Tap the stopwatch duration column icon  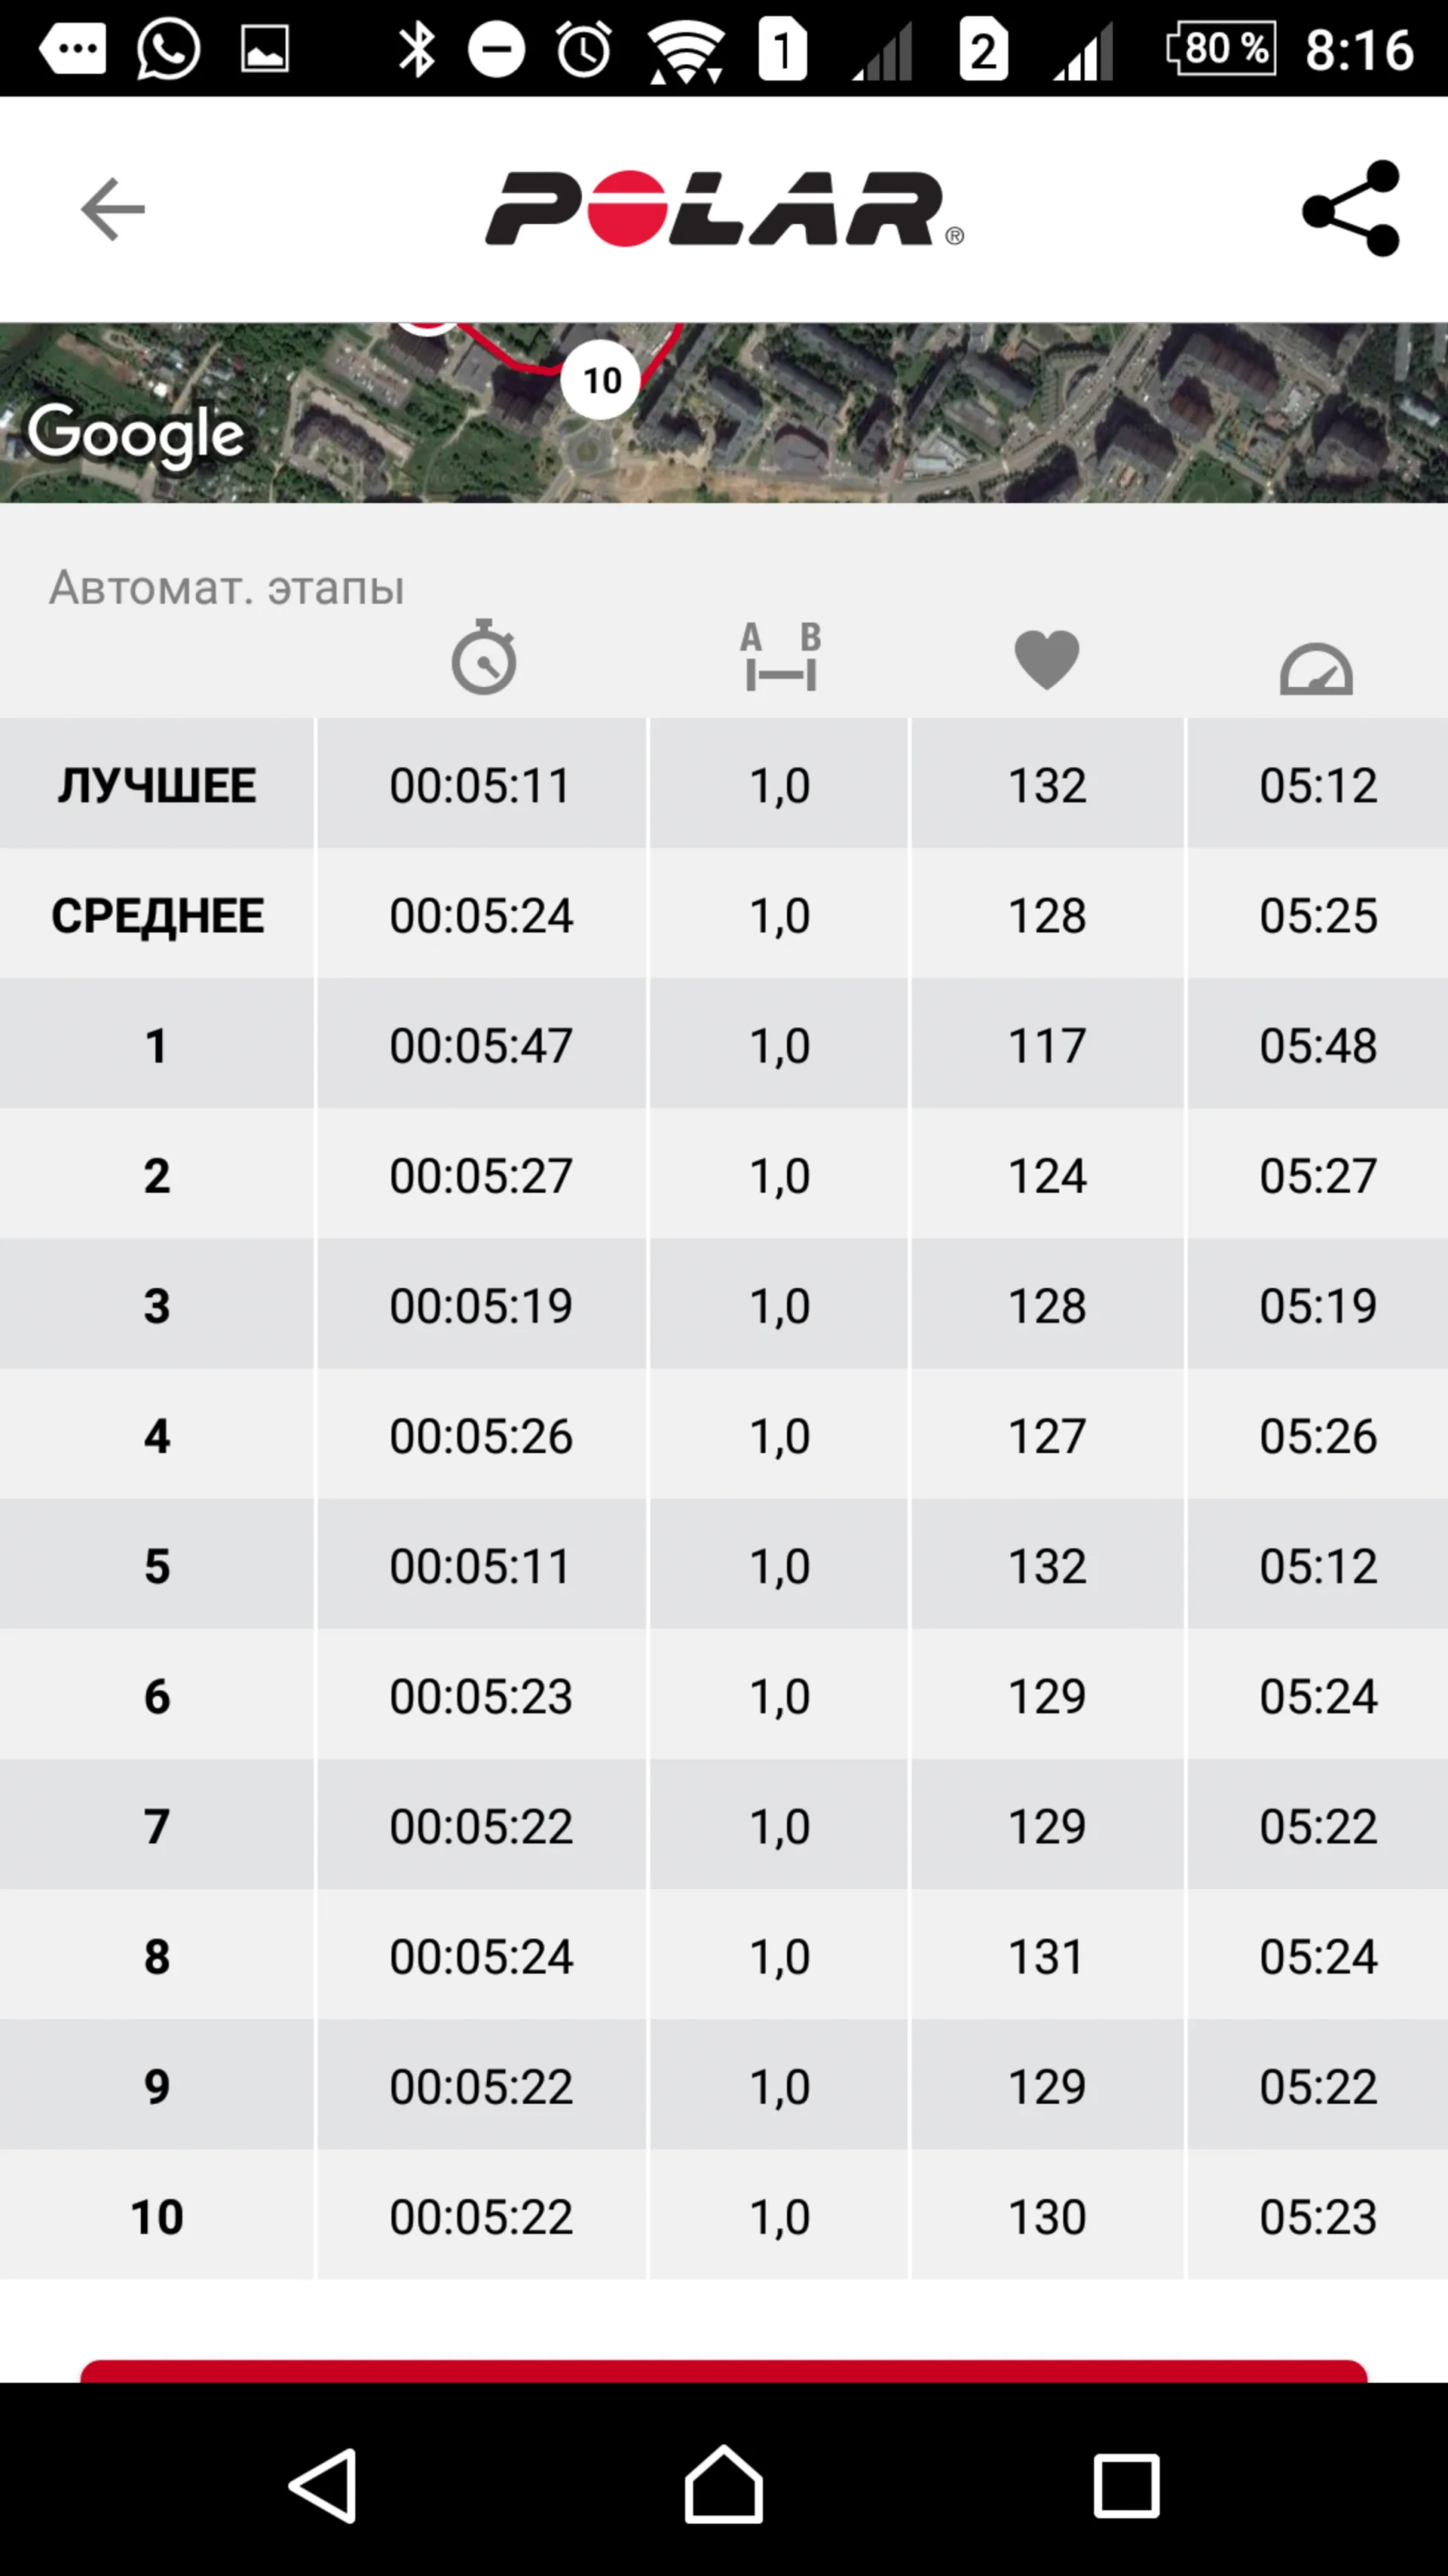(x=483, y=658)
